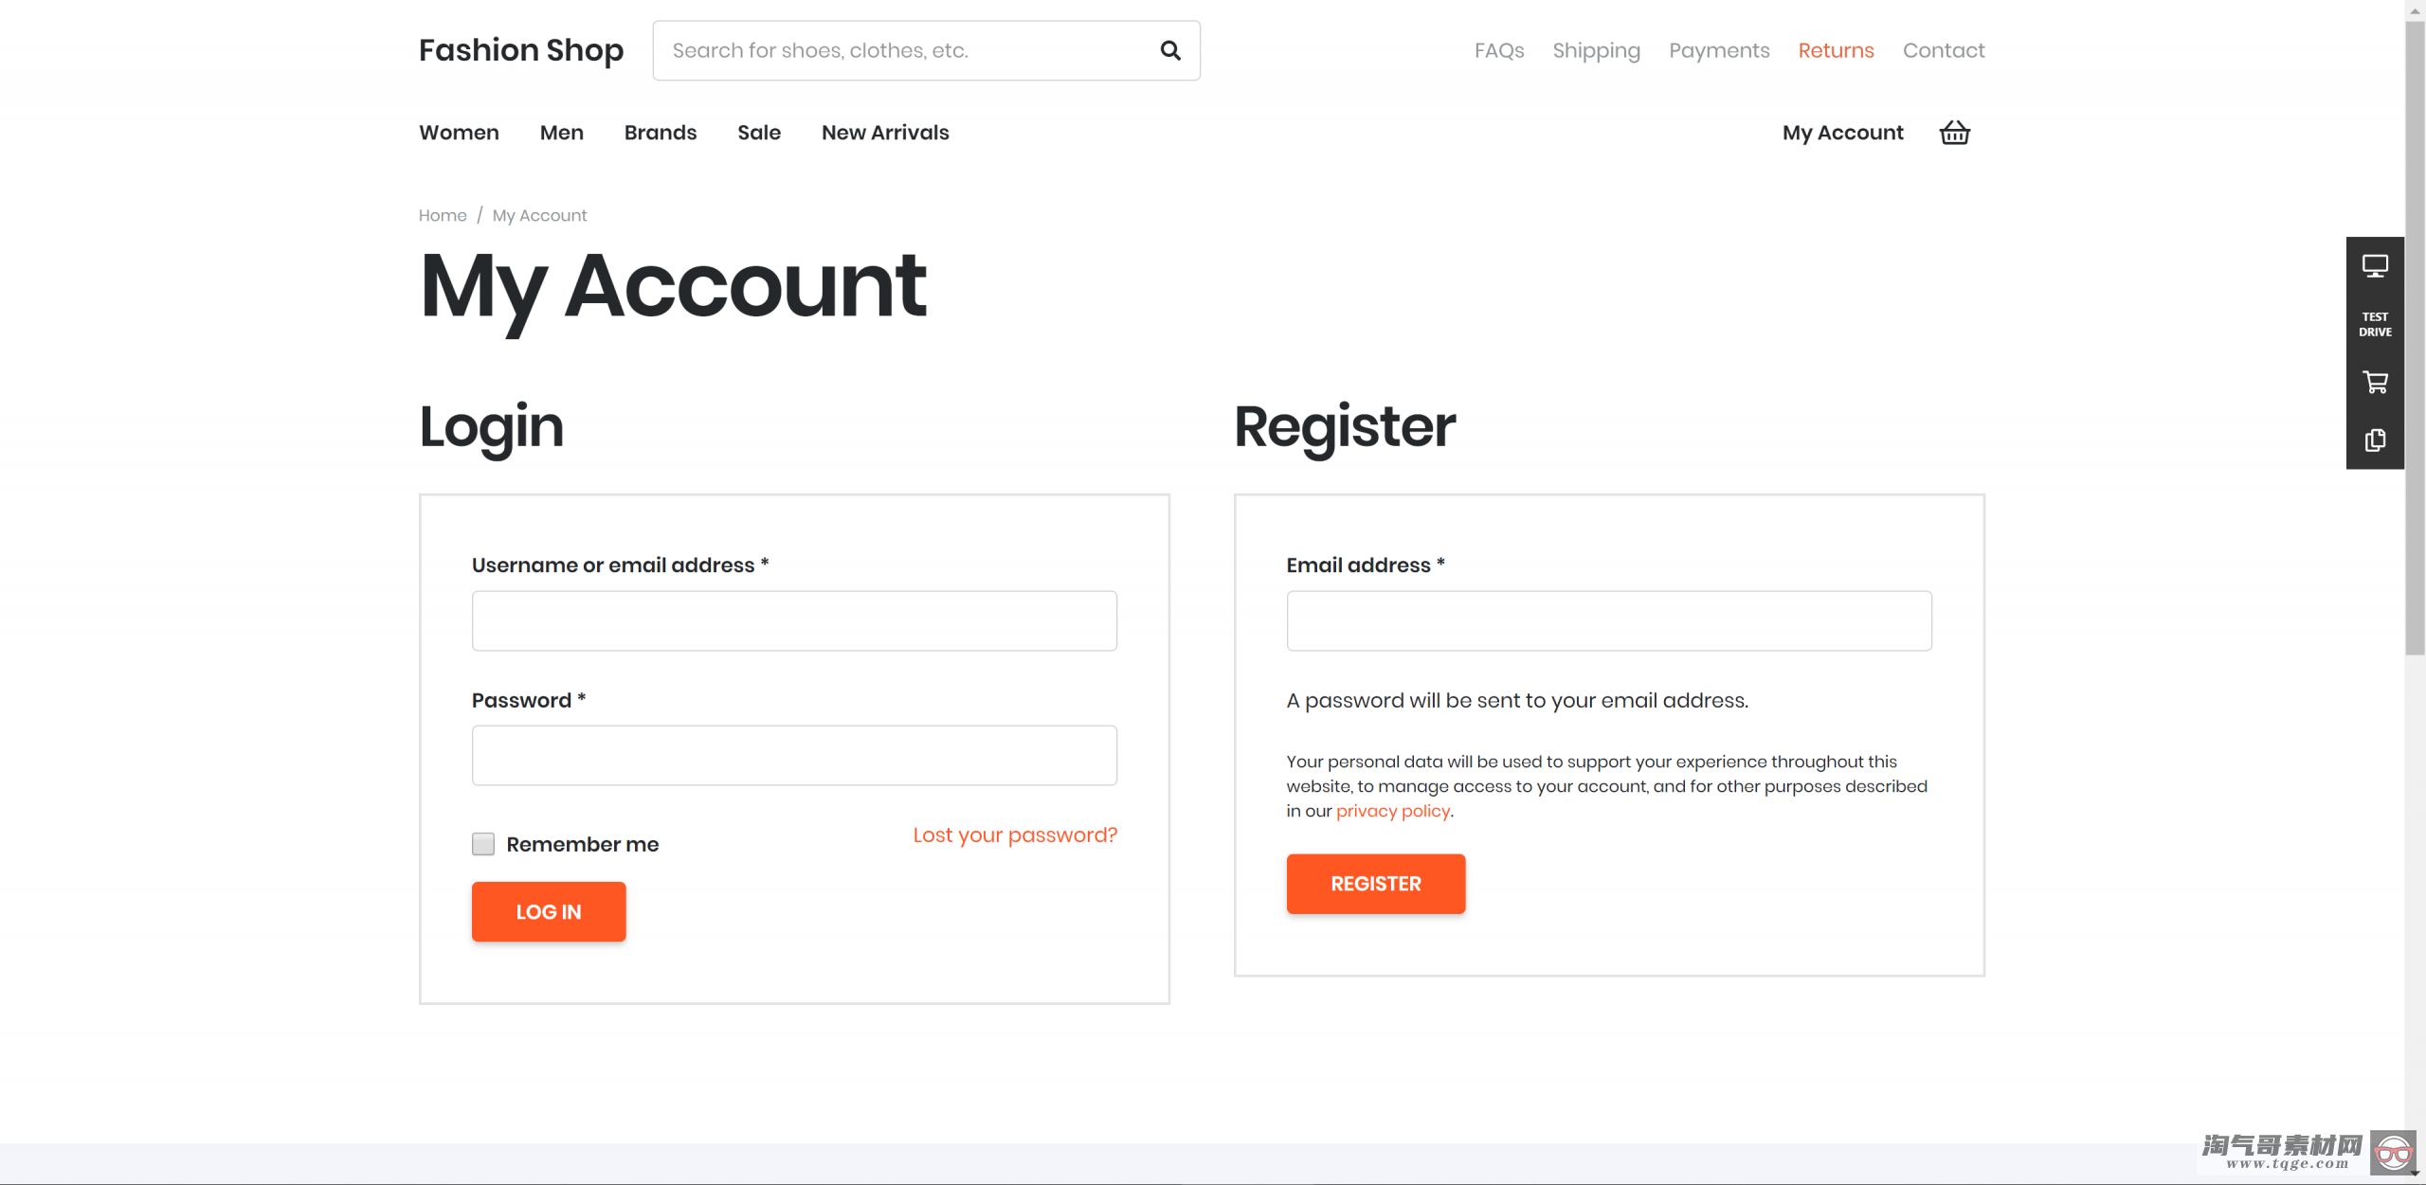Open the New Arrivals menu tab

885,132
